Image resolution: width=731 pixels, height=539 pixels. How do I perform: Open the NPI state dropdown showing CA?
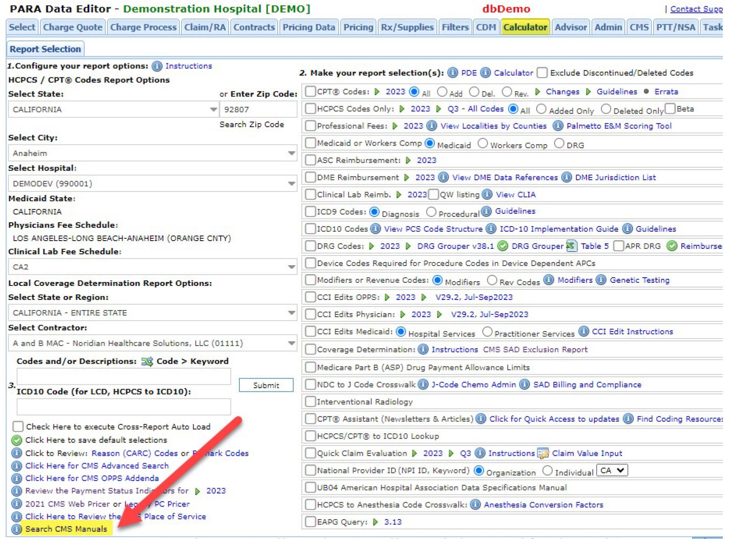(x=612, y=471)
